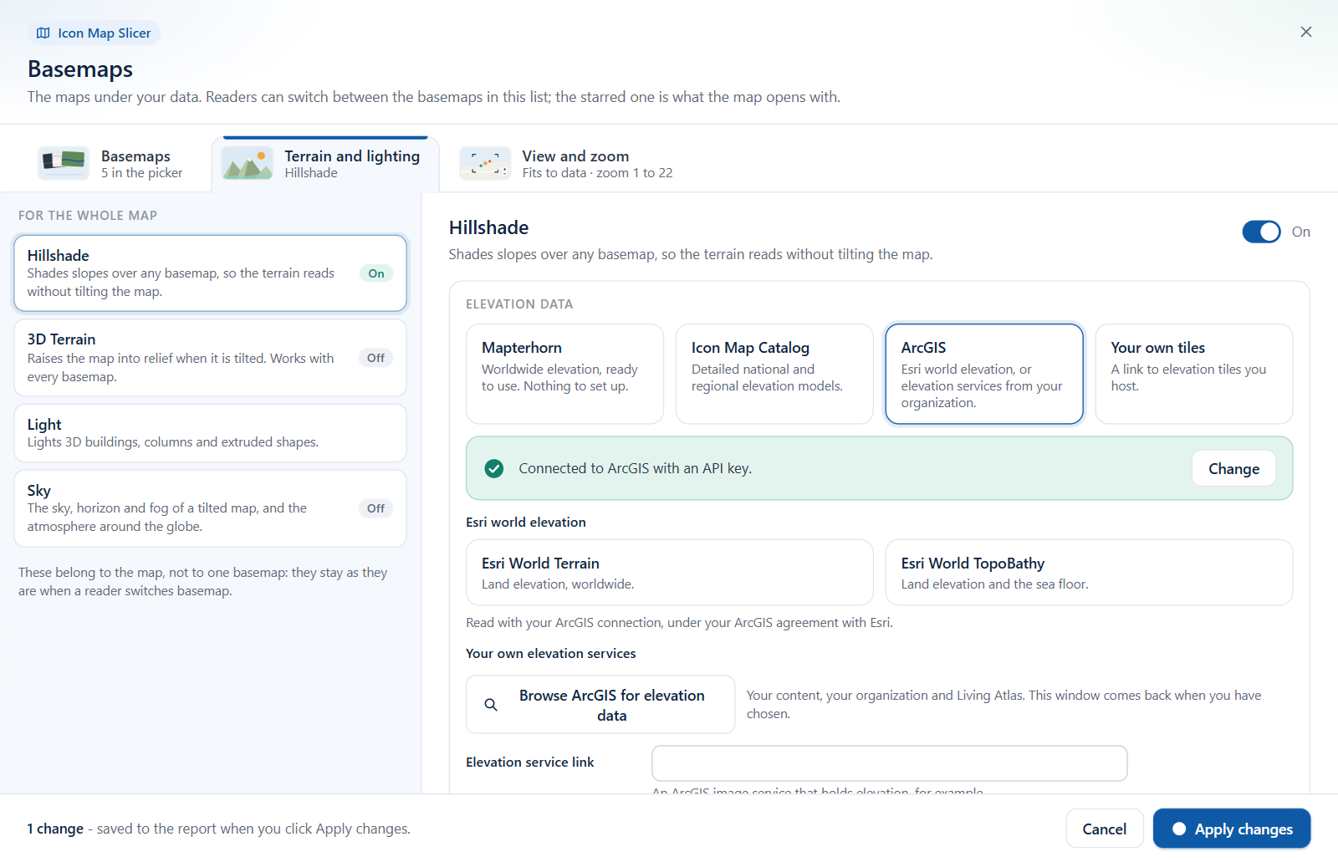Click Browse ArcGIS for elevation data
Viewport: 1338px width, 862px height.
pyautogui.click(x=600, y=705)
